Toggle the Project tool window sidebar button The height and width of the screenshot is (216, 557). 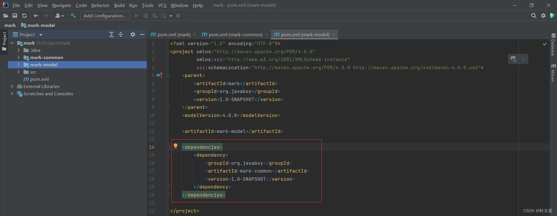[4, 41]
